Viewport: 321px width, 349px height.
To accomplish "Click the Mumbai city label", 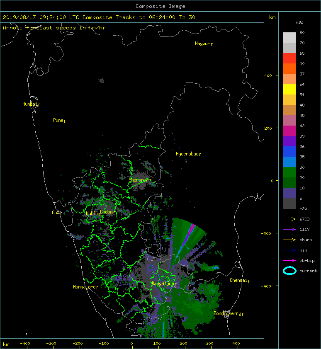I will click(30, 104).
